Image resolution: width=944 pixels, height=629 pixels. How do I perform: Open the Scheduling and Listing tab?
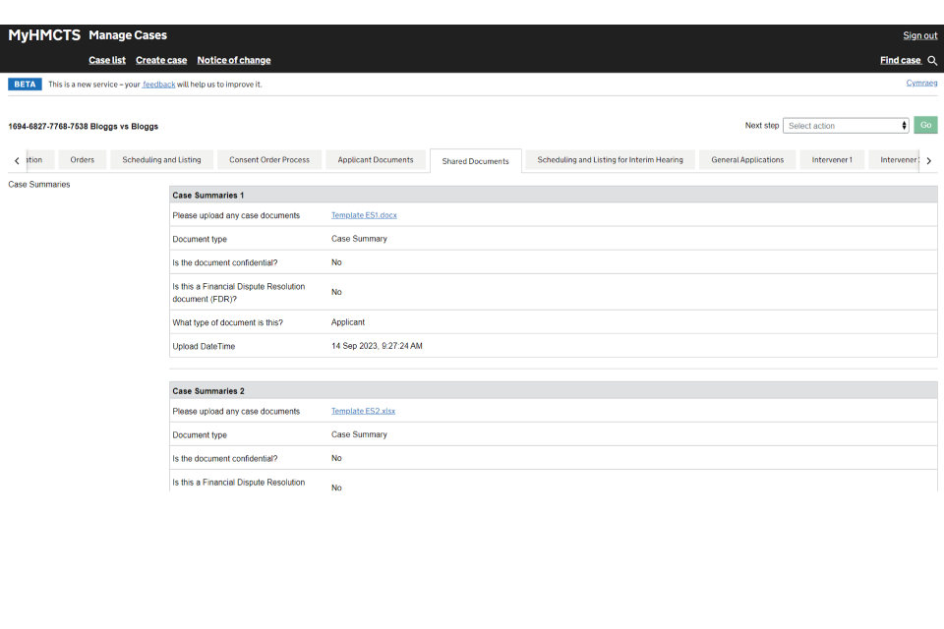(161, 160)
